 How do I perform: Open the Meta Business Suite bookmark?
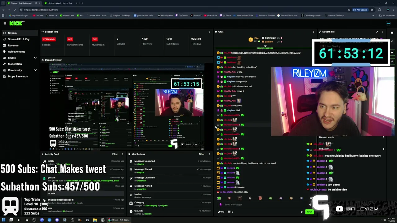[243, 15]
